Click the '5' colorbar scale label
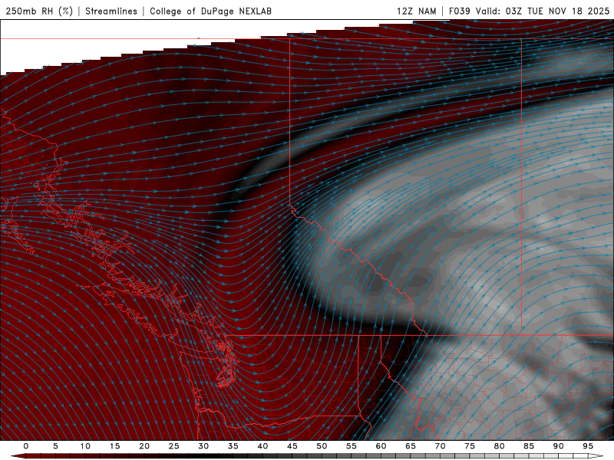This screenshot has height=460, width=614. [x=55, y=446]
